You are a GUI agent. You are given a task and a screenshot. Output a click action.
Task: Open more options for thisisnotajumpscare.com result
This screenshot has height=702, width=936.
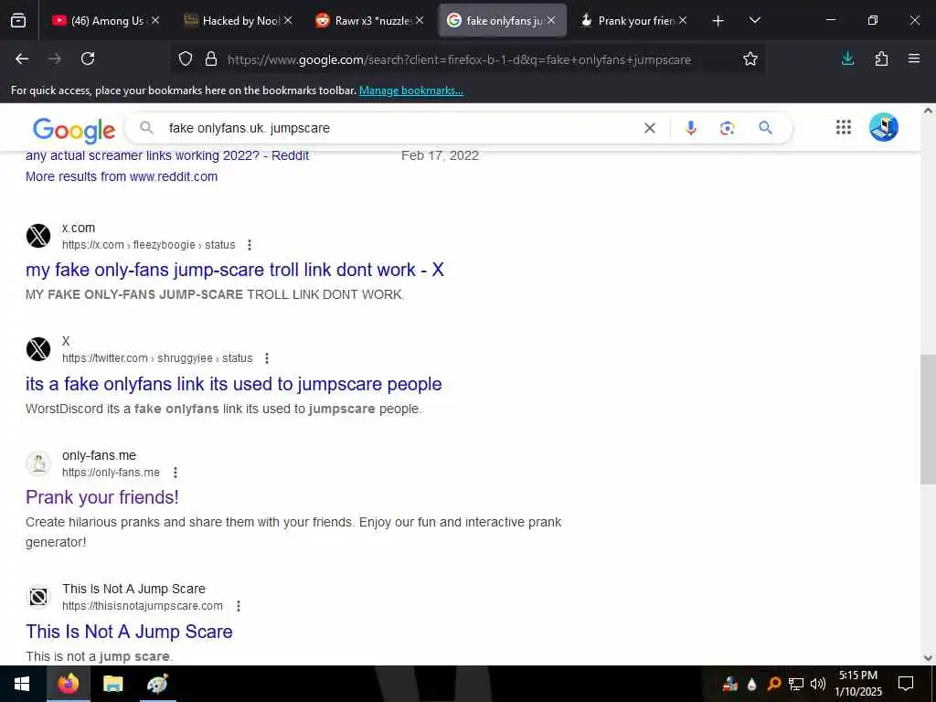[x=239, y=606]
